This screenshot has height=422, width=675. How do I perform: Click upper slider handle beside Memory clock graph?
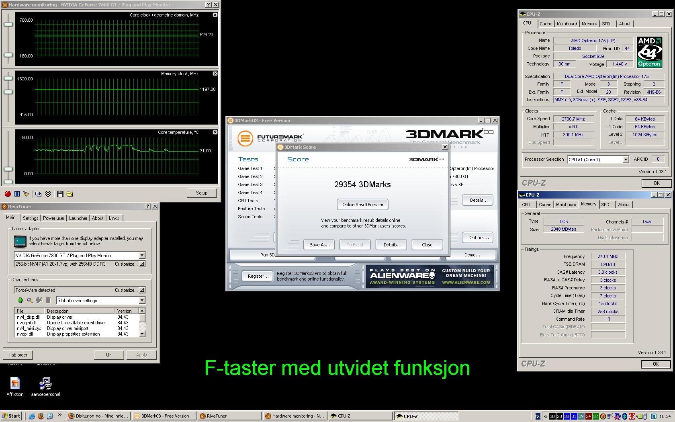pos(8,78)
